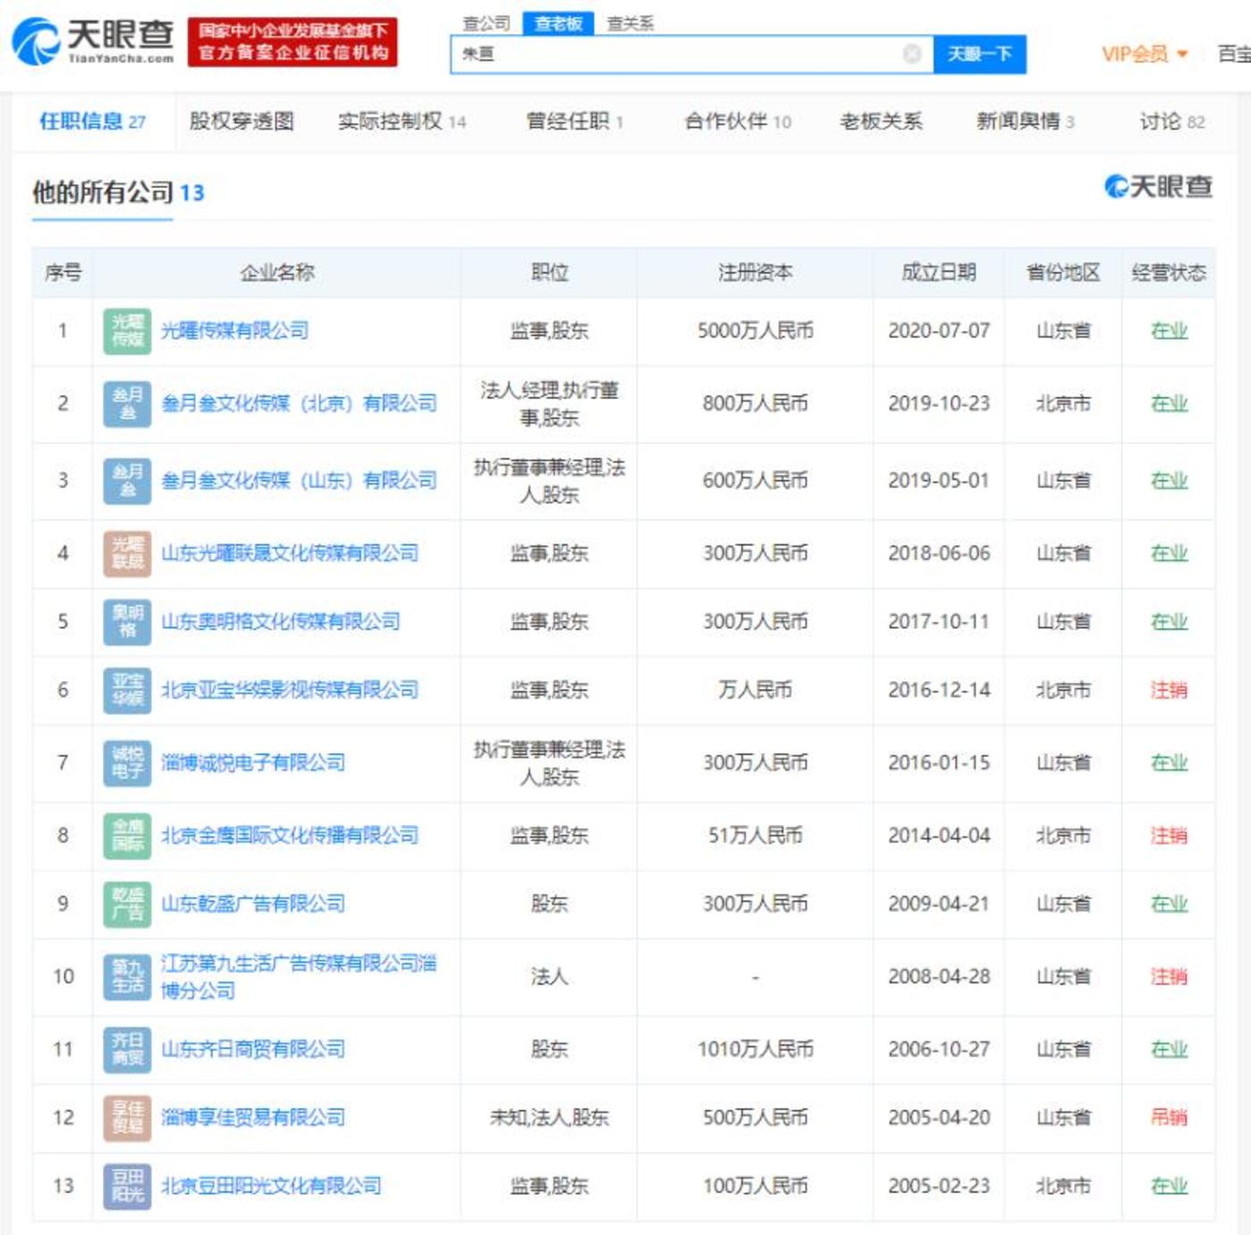Screen dimensions: 1251x1235
Task: Click logo icon of 北京金鹰国际文化传播
Action: (x=127, y=836)
